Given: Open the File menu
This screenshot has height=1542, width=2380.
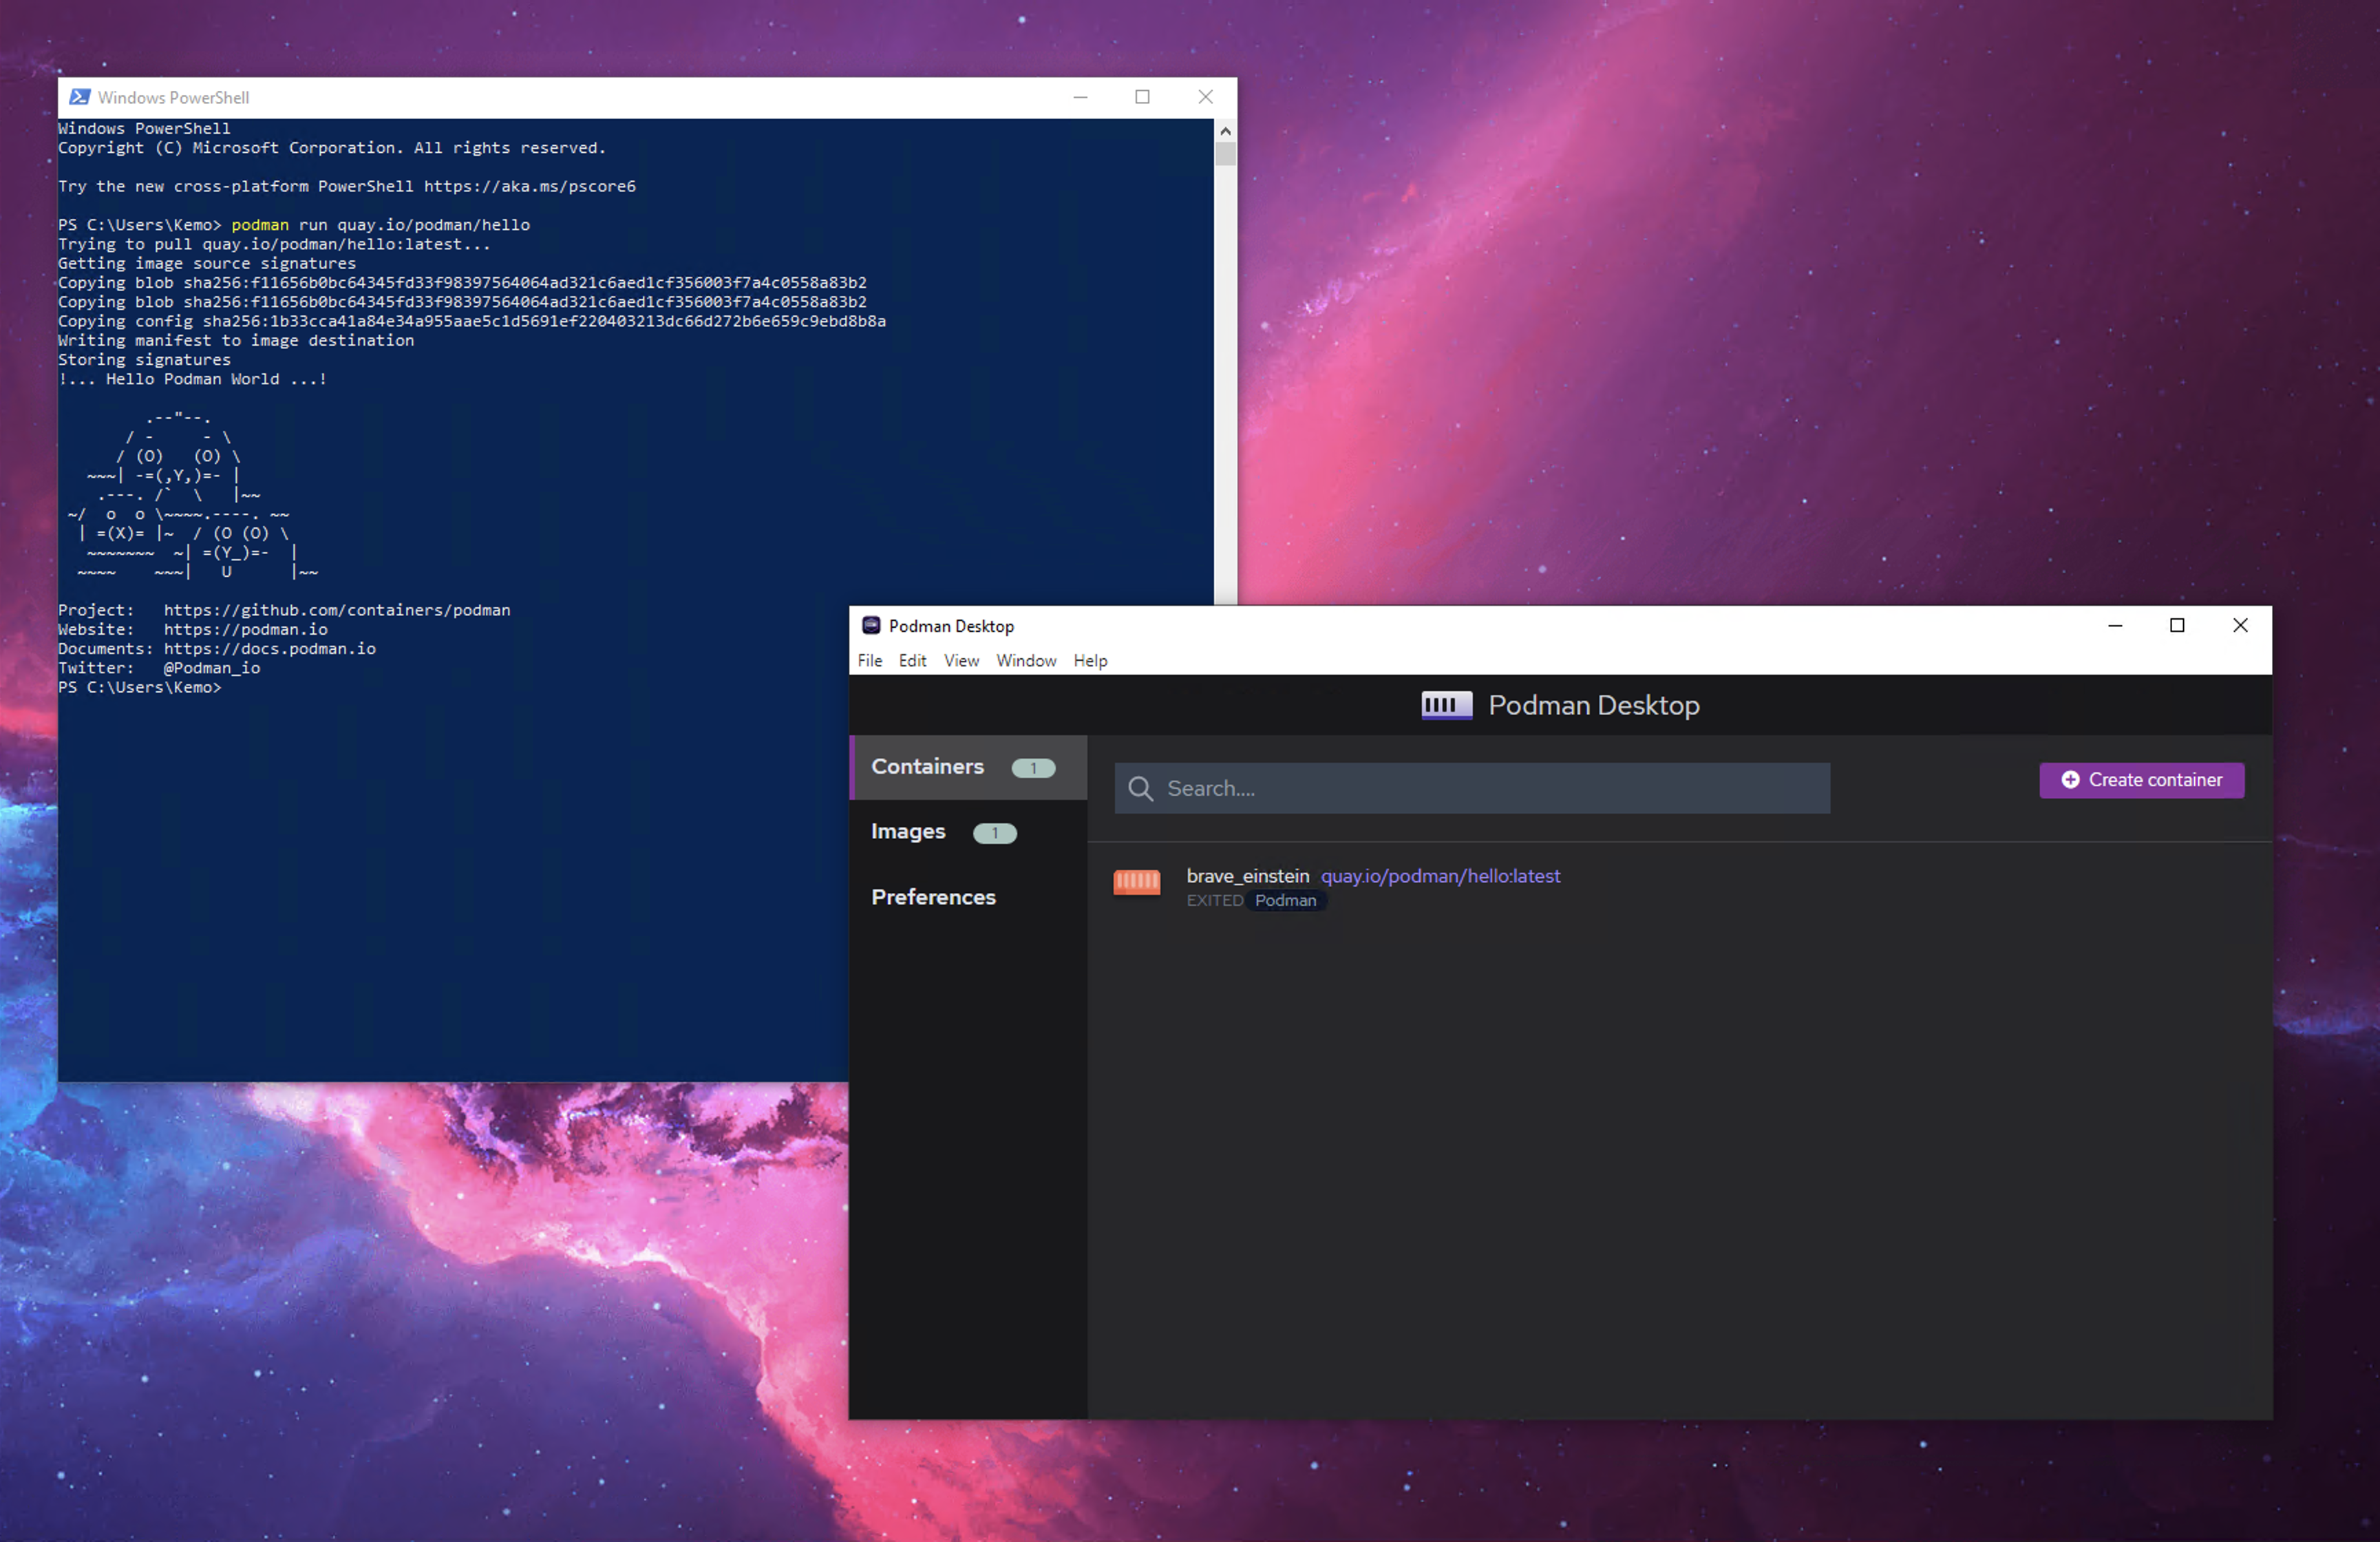Looking at the screenshot, I should tap(869, 661).
